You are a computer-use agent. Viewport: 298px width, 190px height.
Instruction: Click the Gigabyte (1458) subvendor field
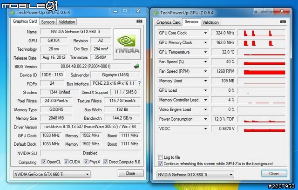(x=115, y=75)
